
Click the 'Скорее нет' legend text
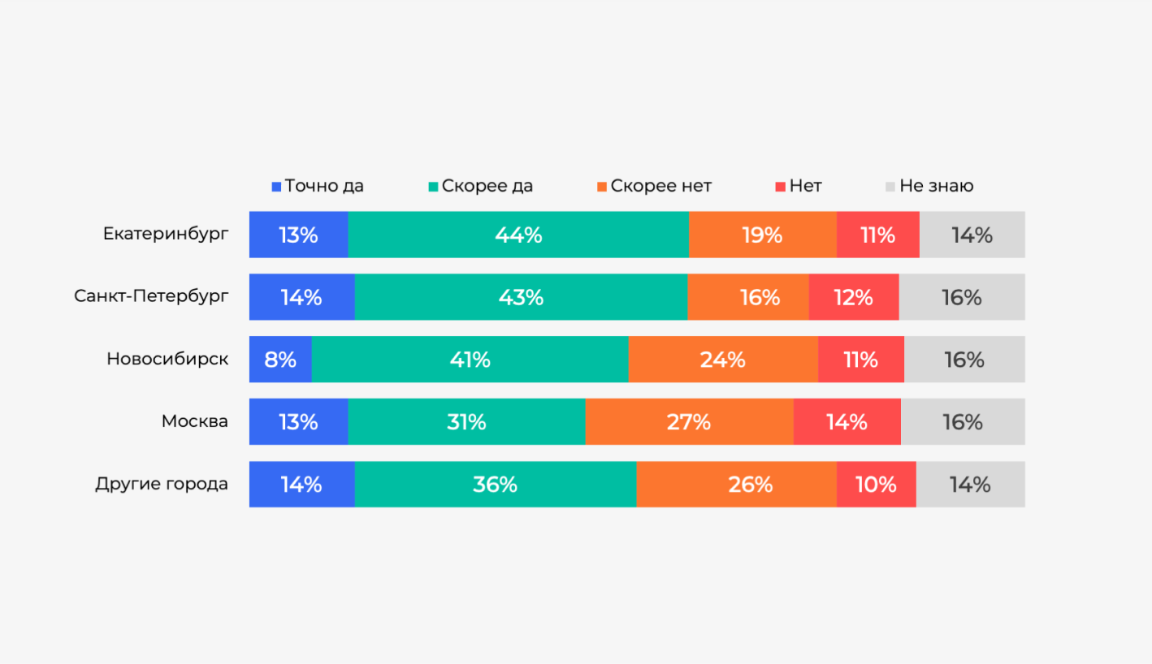pos(661,186)
